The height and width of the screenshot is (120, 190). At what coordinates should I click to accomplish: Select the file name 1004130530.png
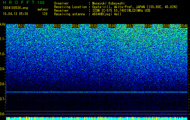click(16, 8)
